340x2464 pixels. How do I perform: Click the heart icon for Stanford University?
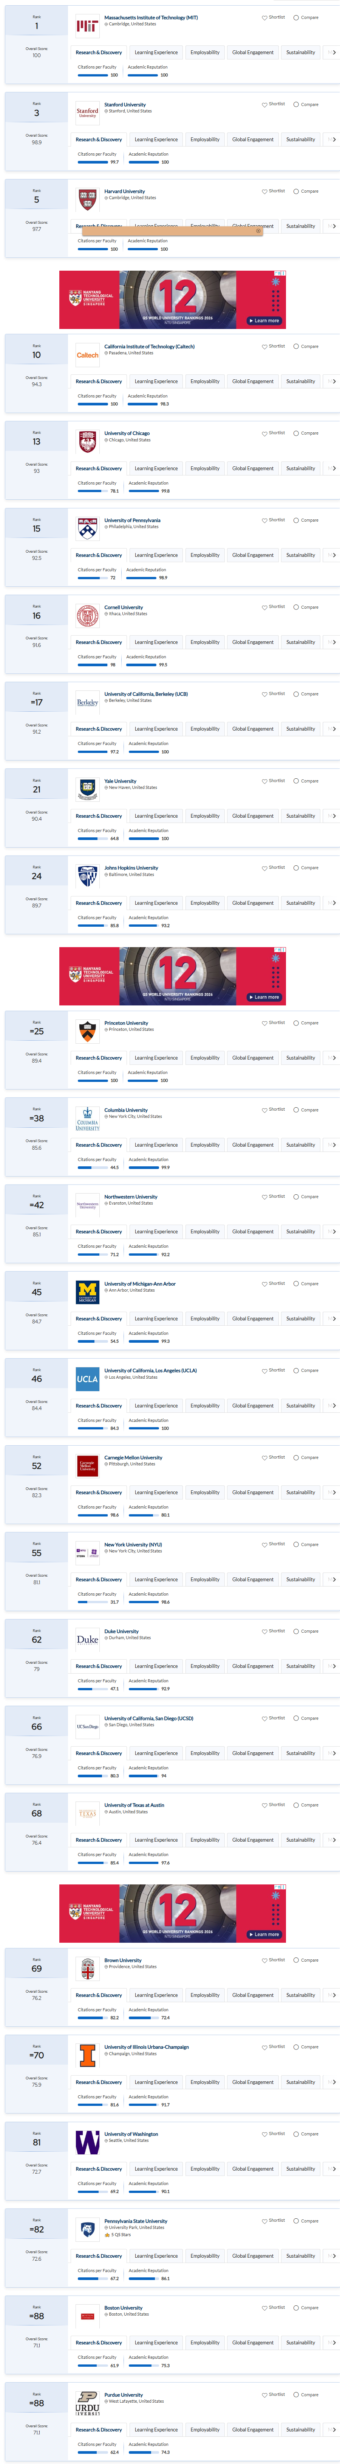[x=264, y=104]
